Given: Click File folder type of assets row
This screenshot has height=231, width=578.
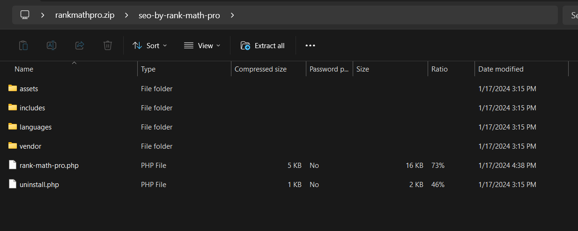Looking at the screenshot, I should [x=156, y=88].
